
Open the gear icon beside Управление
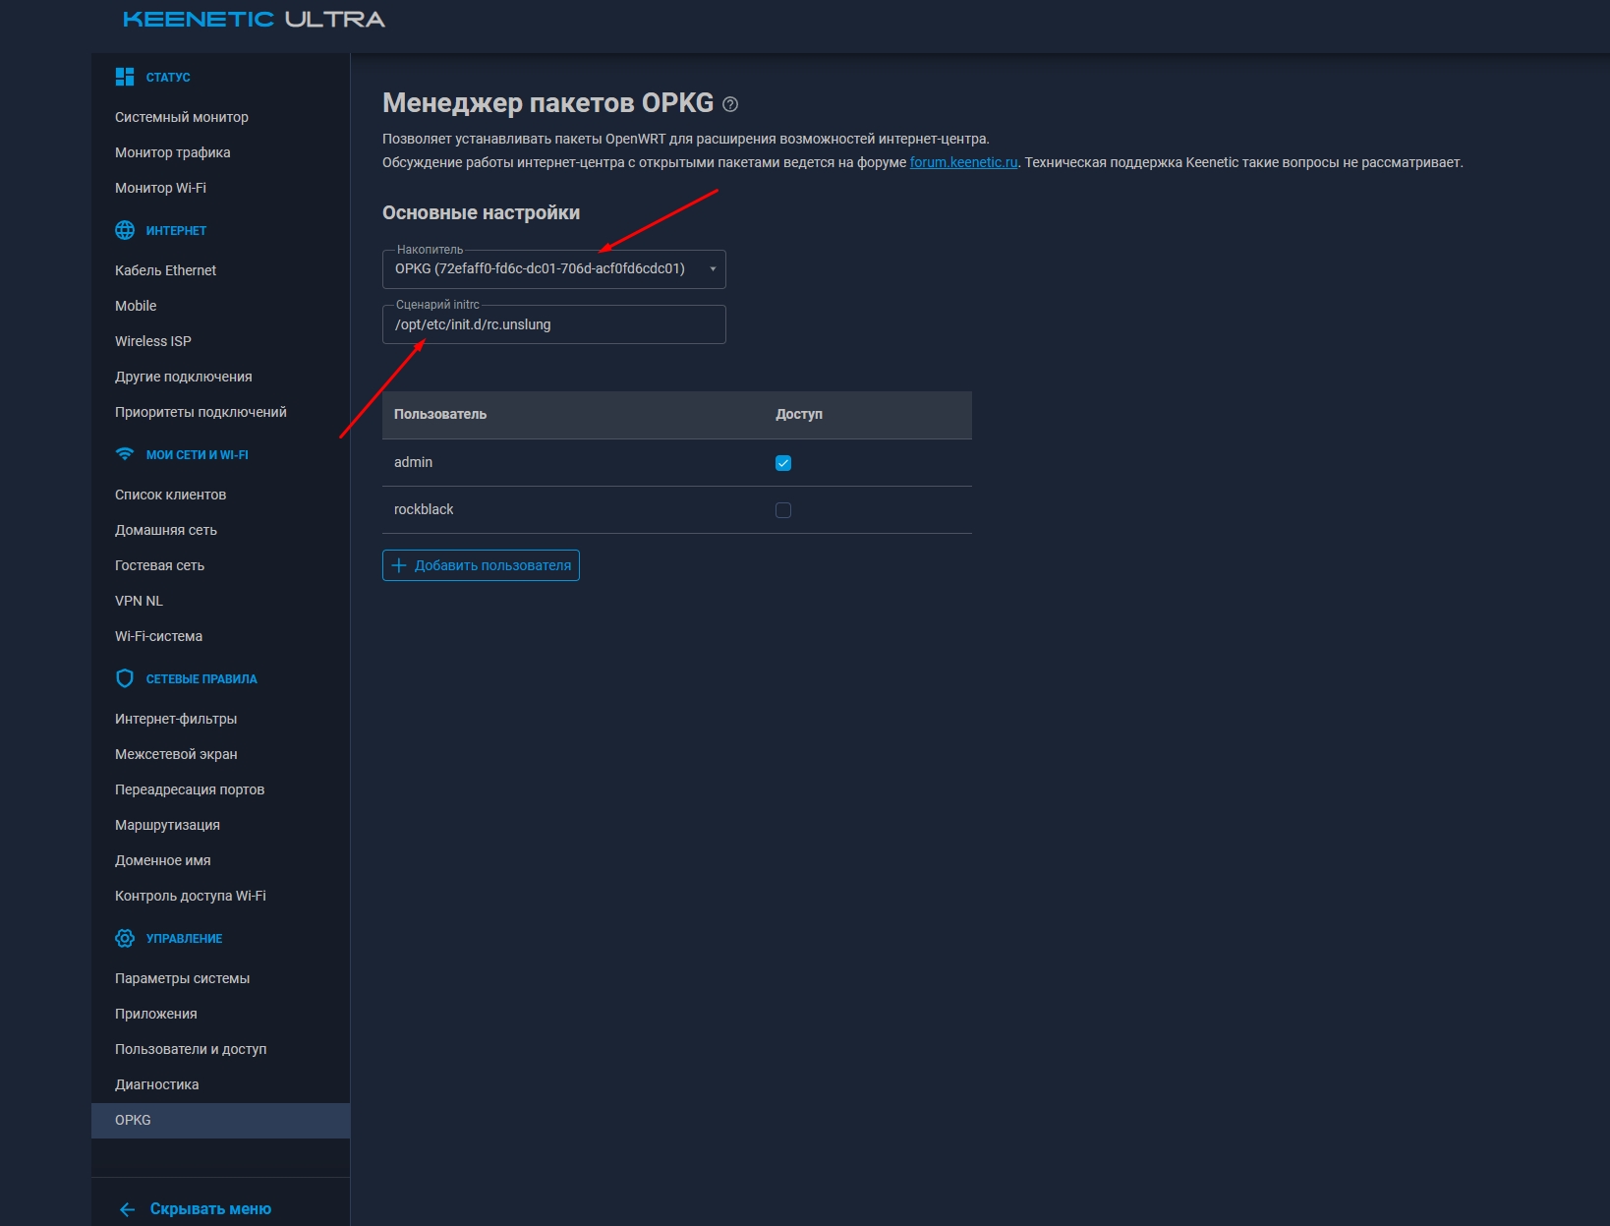[x=125, y=938]
